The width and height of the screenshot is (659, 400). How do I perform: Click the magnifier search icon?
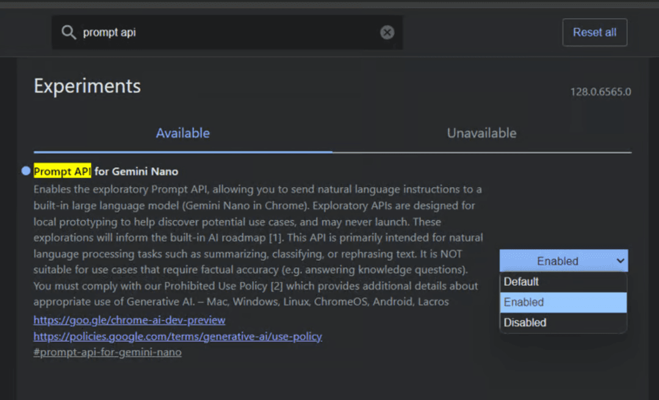coord(68,32)
